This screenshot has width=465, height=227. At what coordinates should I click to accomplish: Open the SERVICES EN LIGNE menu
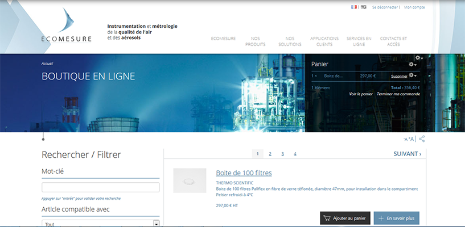[x=359, y=41]
